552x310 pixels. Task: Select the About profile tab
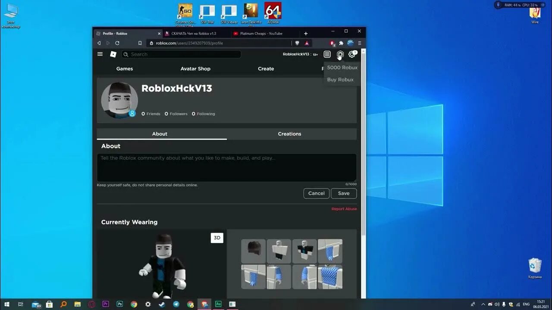click(x=160, y=134)
